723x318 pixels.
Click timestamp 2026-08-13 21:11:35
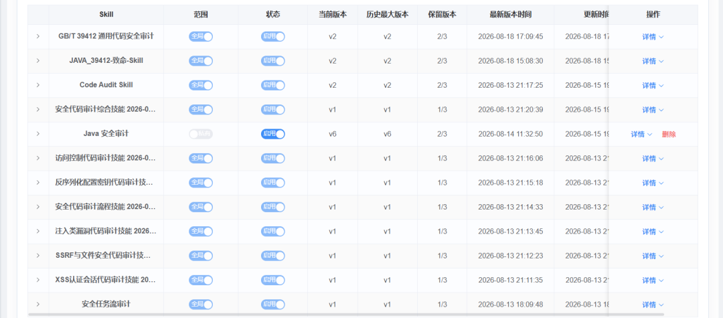tap(510, 280)
